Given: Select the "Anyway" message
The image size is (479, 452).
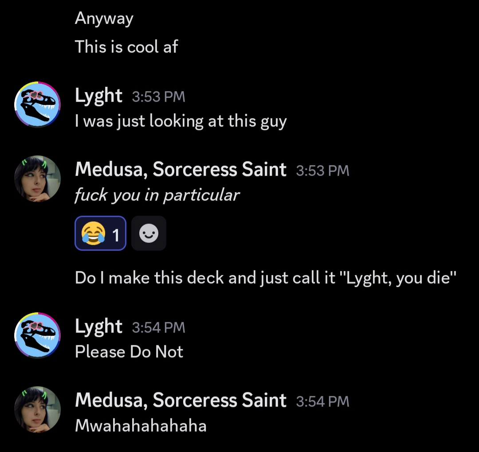Looking at the screenshot, I should pyautogui.click(x=104, y=19).
